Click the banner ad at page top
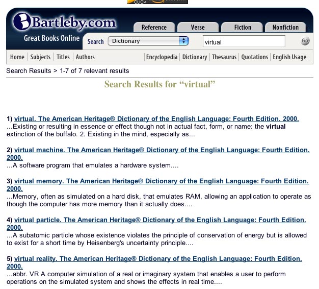The width and height of the screenshot is (319, 289). (157, 2)
